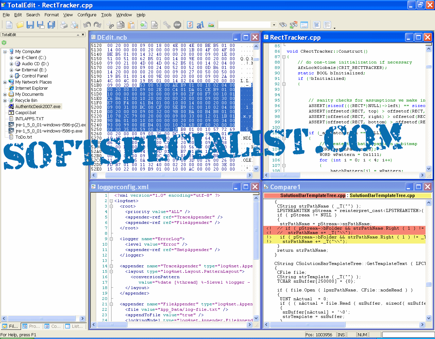This screenshot has width=435, height=339.
Task: Expand the Control Panel node
Action: tap(11, 76)
